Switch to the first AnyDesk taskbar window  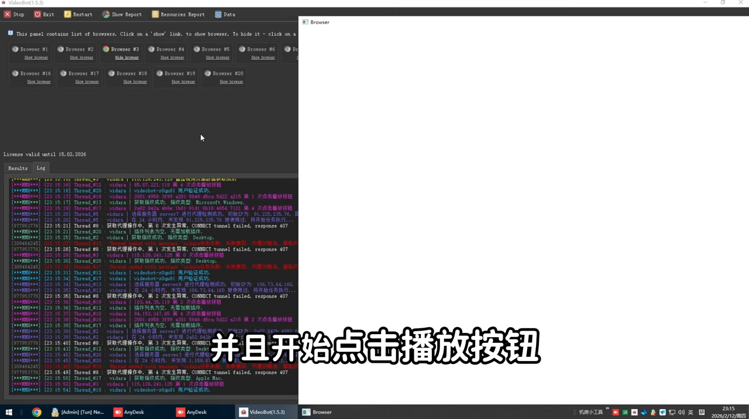129,412
